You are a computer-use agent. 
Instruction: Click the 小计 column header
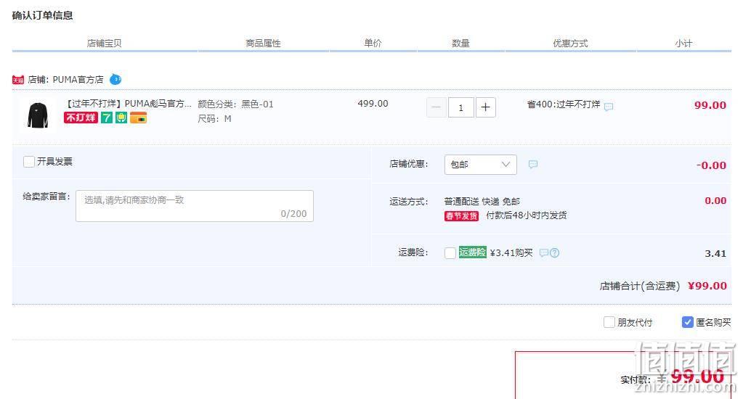(x=683, y=43)
